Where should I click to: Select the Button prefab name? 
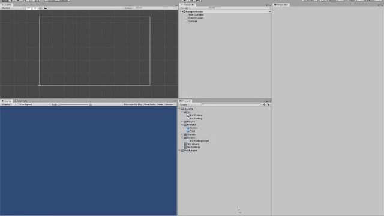pos(193,128)
